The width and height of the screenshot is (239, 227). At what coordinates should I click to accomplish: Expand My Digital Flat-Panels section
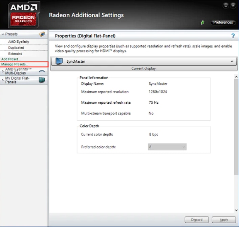coord(3,80)
